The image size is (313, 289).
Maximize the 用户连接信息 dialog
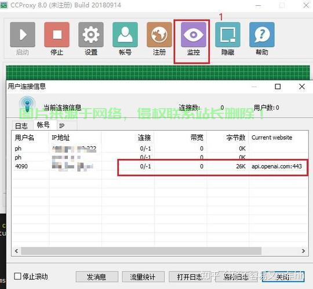click(278, 86)
